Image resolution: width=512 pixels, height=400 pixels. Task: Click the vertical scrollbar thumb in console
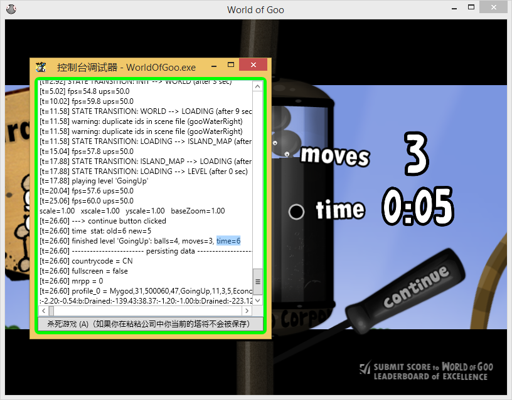(257, 281)
